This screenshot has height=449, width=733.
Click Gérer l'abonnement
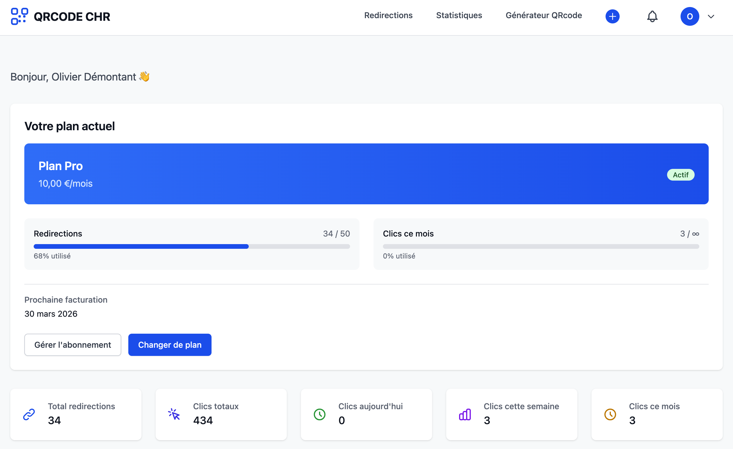tap(73, 345)
